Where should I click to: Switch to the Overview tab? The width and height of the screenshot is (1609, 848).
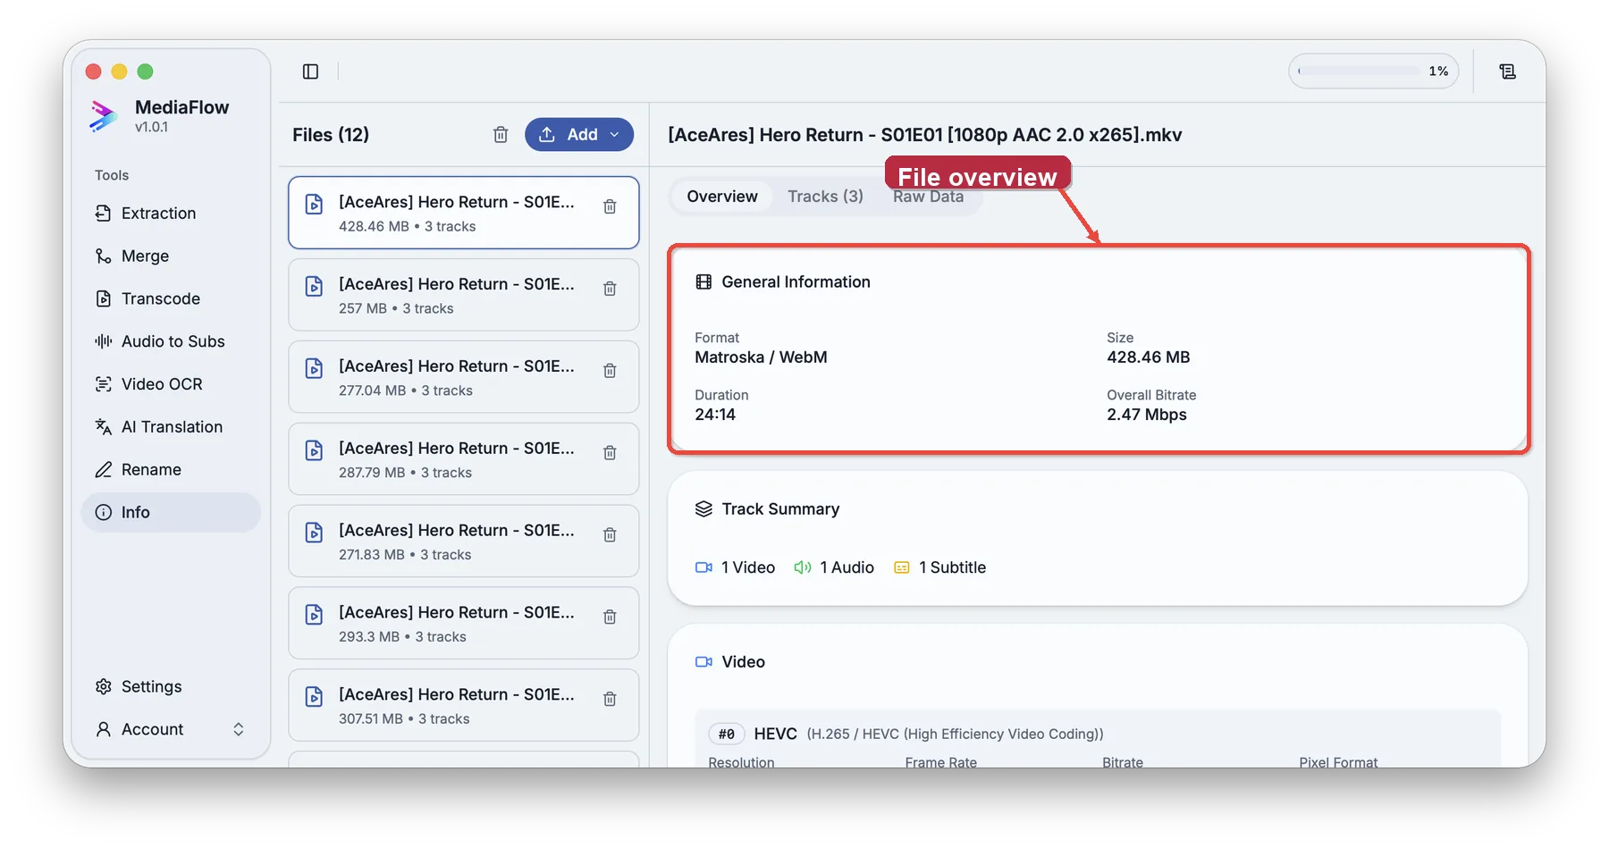point(722,197)
